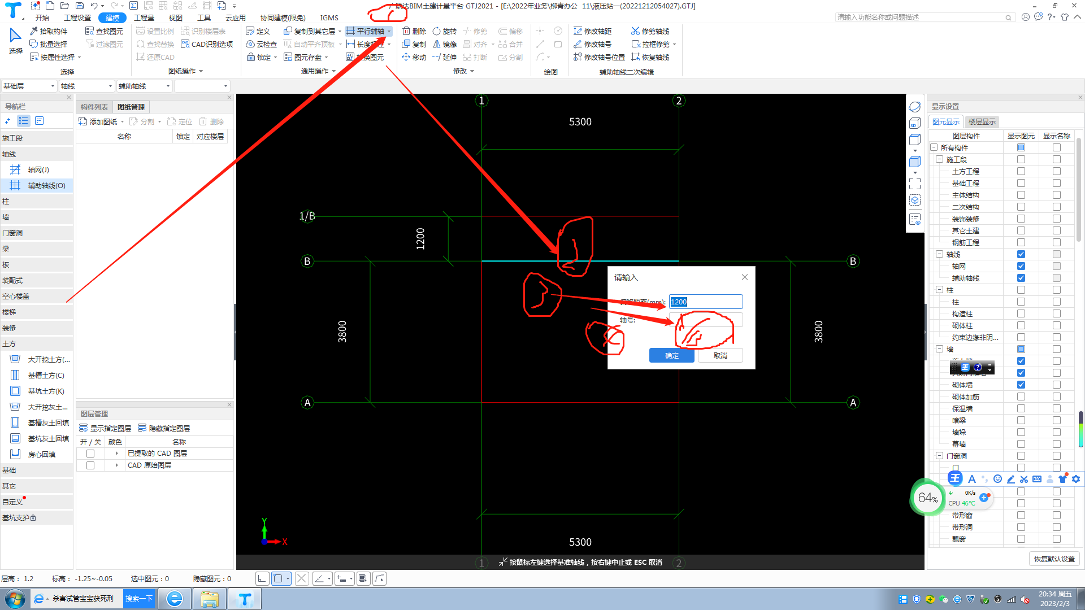The height and width of the screenshot is (610, 1085).
Task: Click 取消 cancel button in dialog
Action: coord(720,355)
